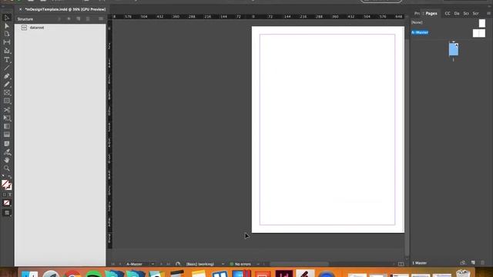Viewport: 493px width, 277px height.
Task: Click the split layout view button
Action: click(x=401, y=264)
